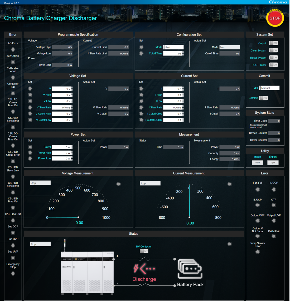Click the Current Measurement gauge needle

[x=190, y=202]
